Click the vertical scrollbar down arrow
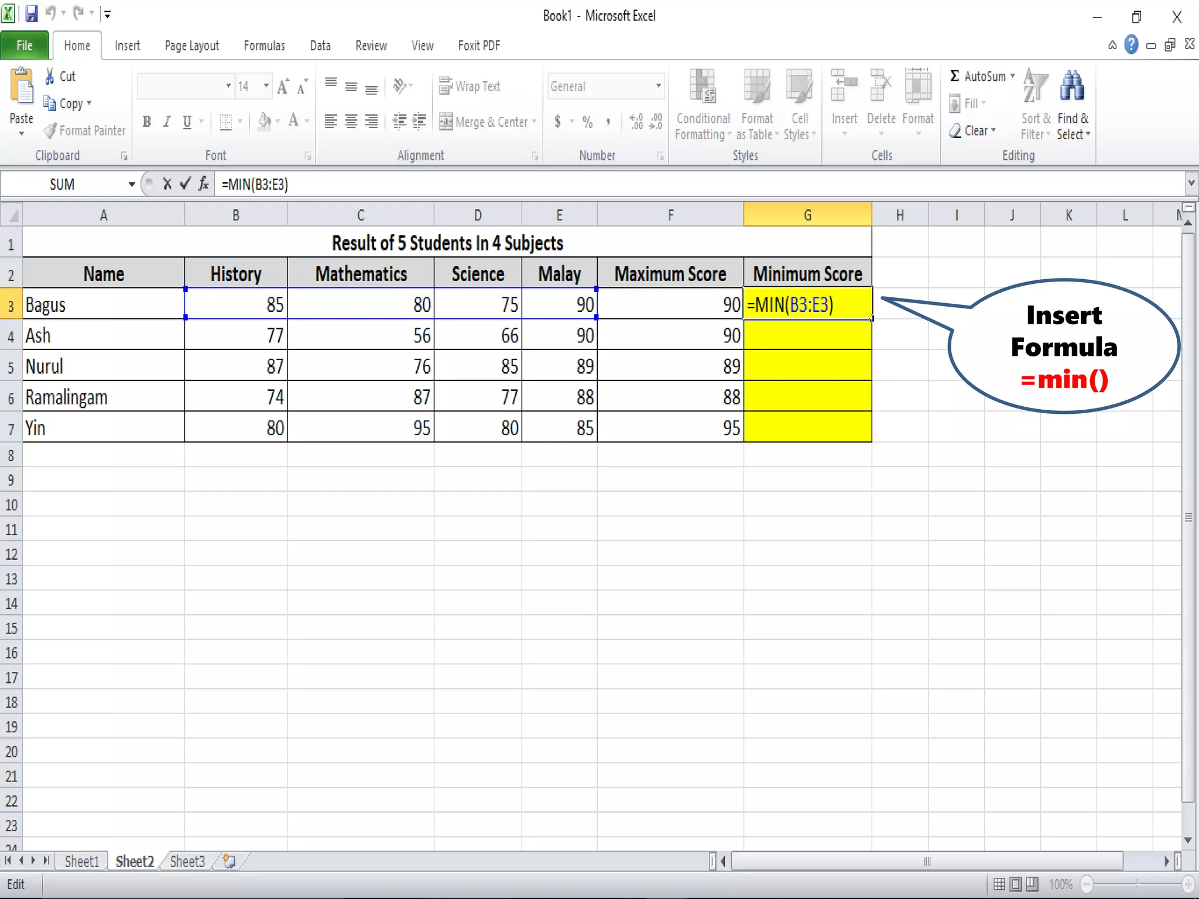Image resolution: width=1199 pixels, height=899 pixels. (x=1188, y=840)
